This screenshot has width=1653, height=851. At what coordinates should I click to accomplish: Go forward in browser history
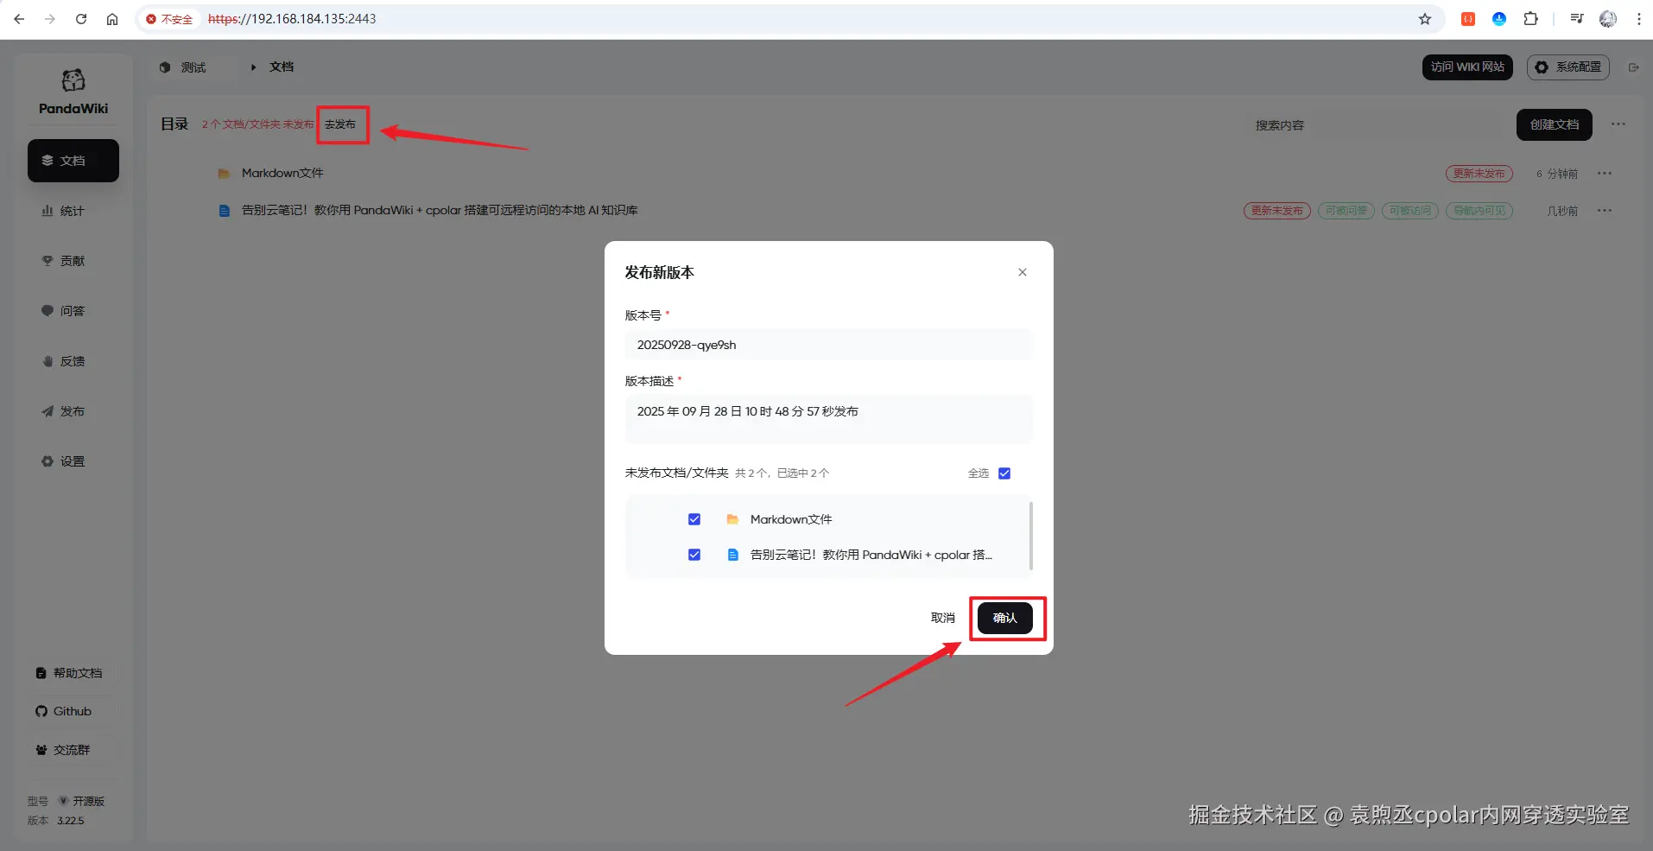tap(50, 19)
